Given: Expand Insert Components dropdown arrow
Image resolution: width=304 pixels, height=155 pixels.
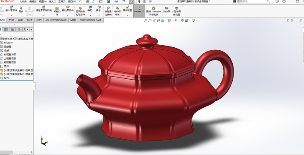Looking at the screenshot, I should (11, 15).
